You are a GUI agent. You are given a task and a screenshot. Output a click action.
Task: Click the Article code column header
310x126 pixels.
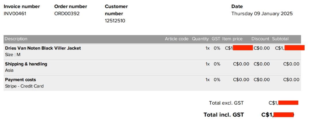click(177, 39)
